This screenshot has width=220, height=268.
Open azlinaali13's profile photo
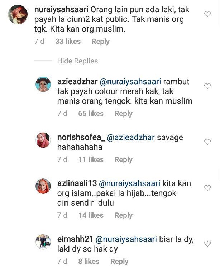(x=43, y=186)
